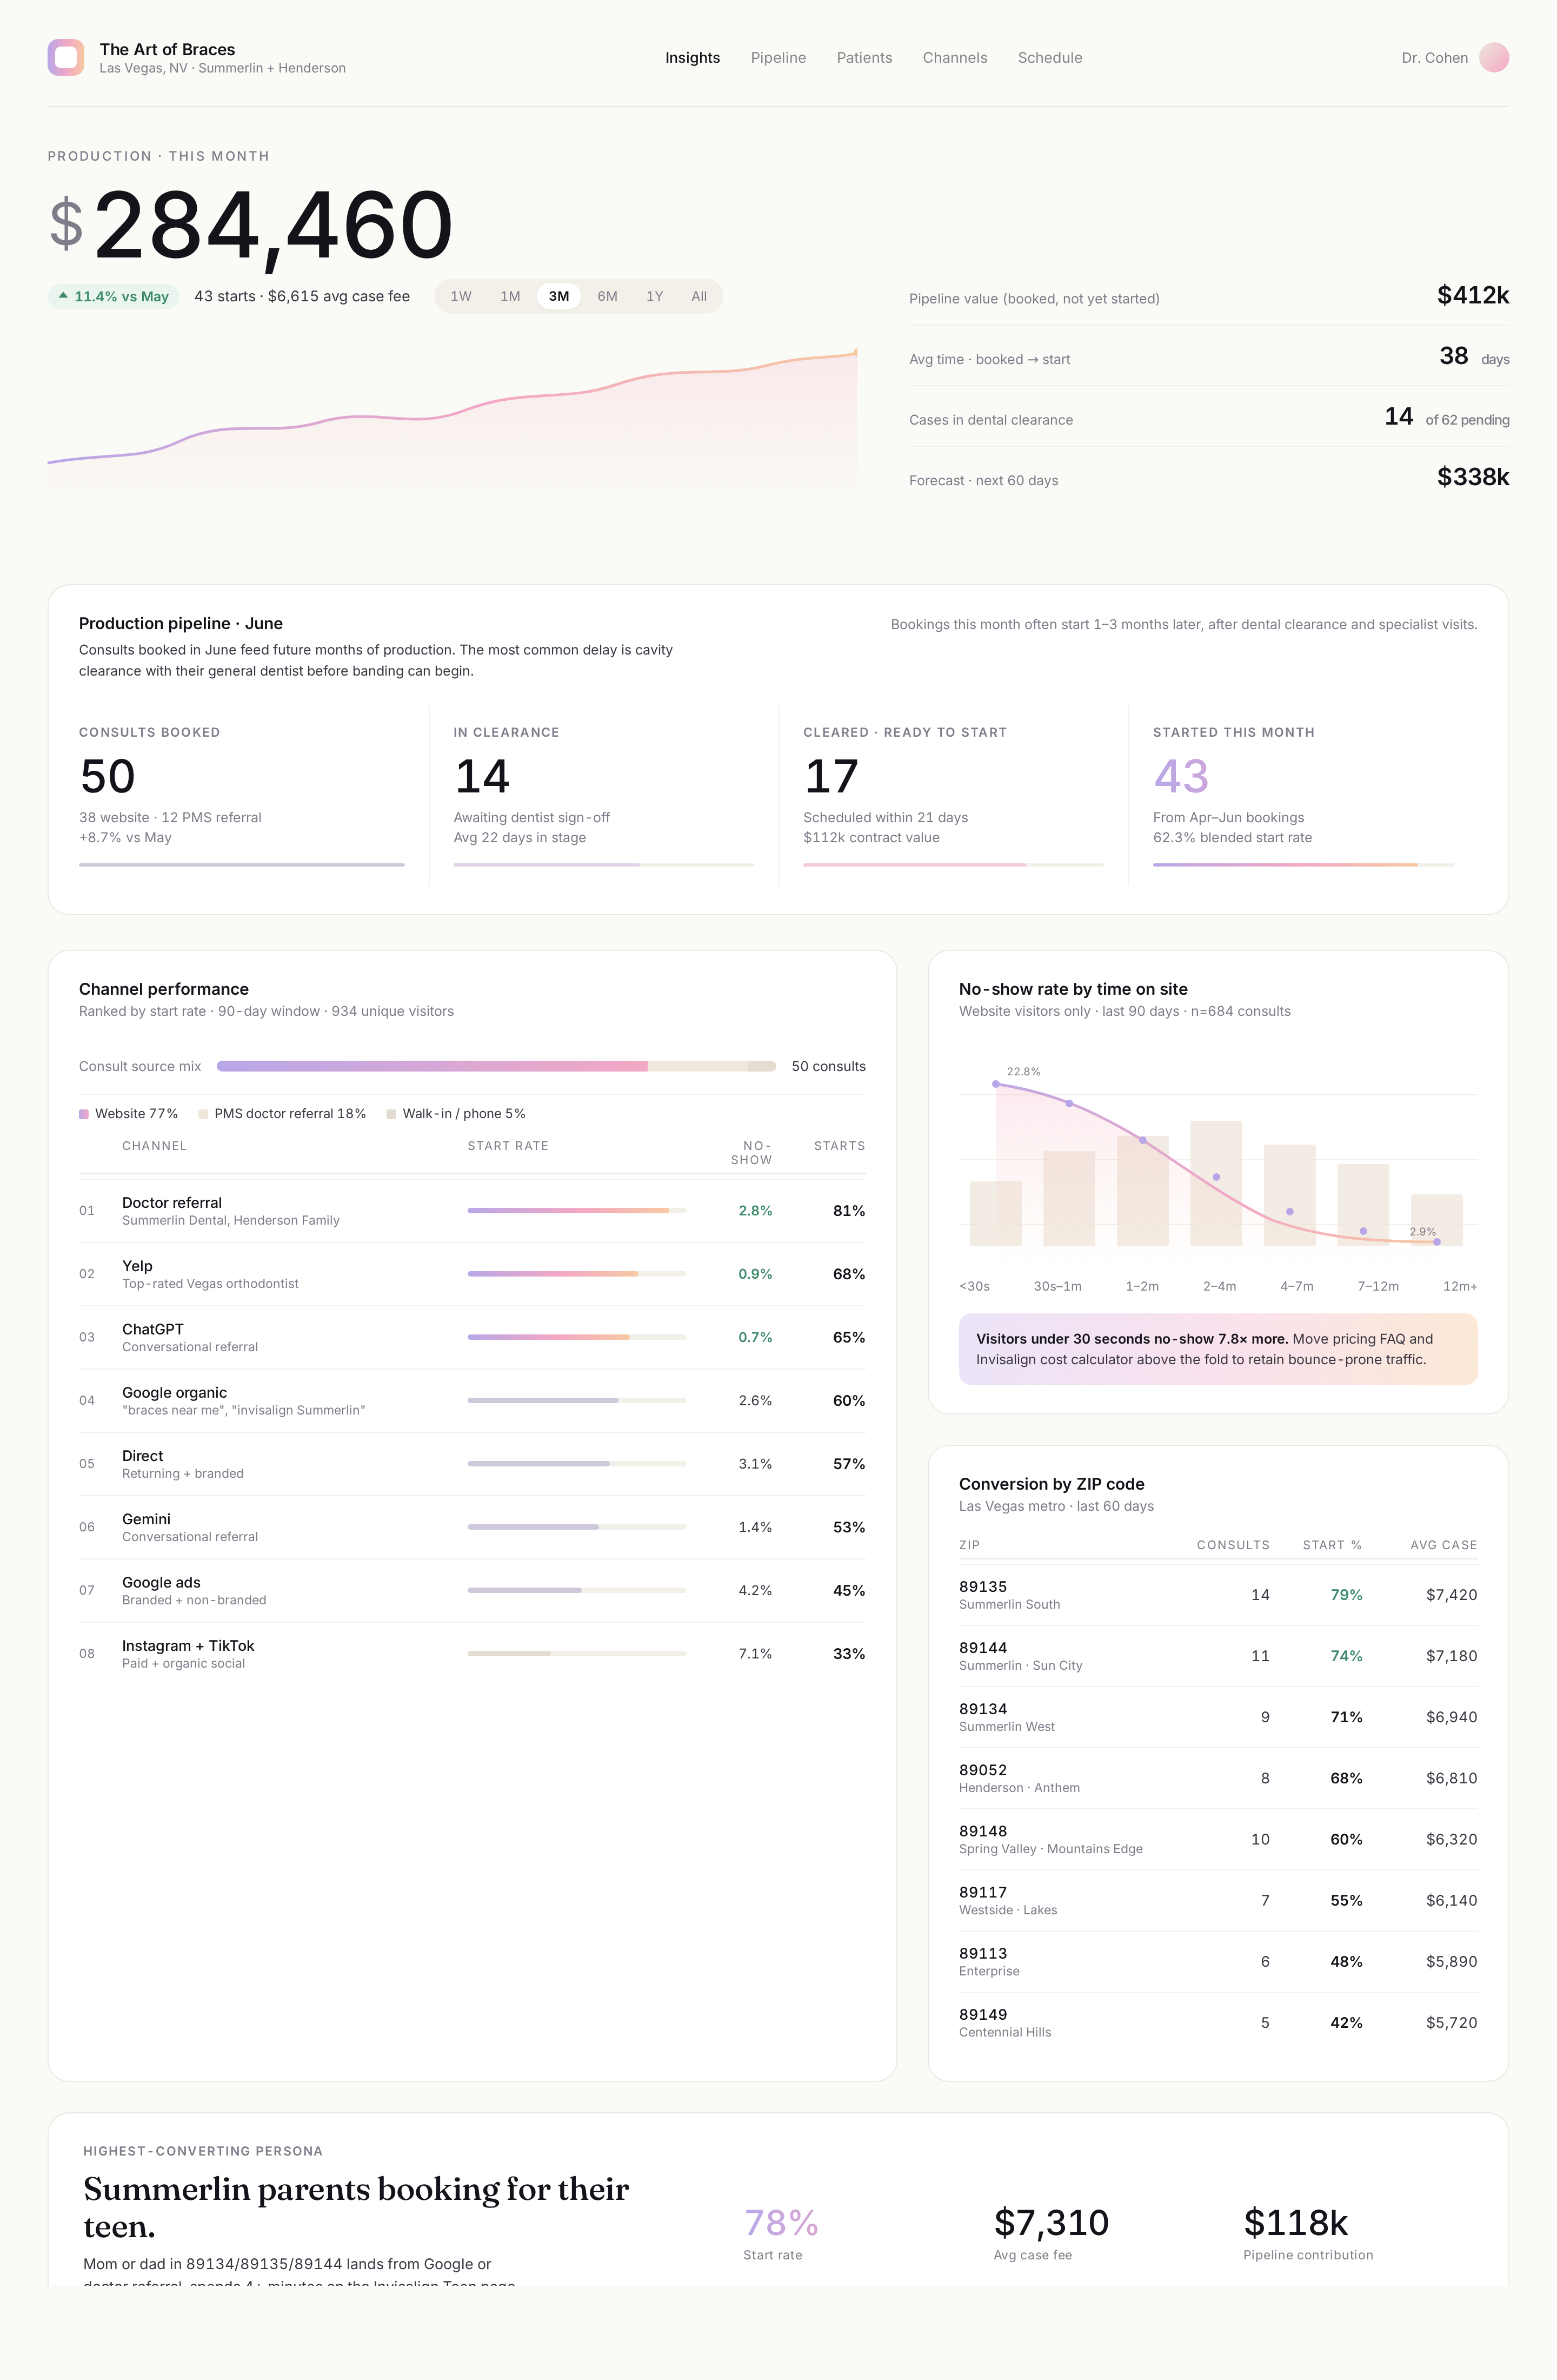Select the 1M time range
1557x2380 pixels.
pos(510,297)
